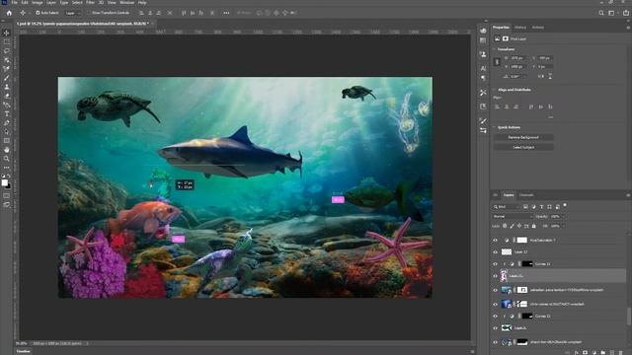Collapse the Transform section
The height and width of the screenshot is (355, 632).
(x=494, y=49)
